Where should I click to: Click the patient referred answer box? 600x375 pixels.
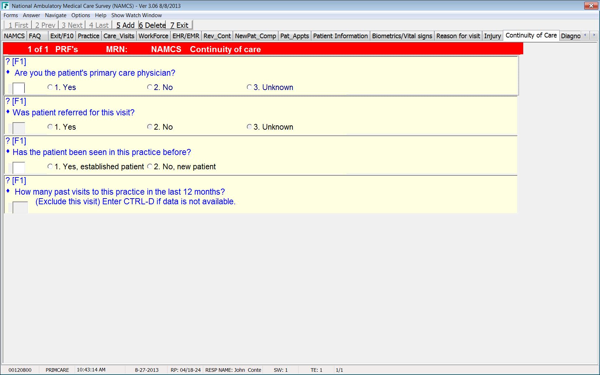[x=19, y=128]
